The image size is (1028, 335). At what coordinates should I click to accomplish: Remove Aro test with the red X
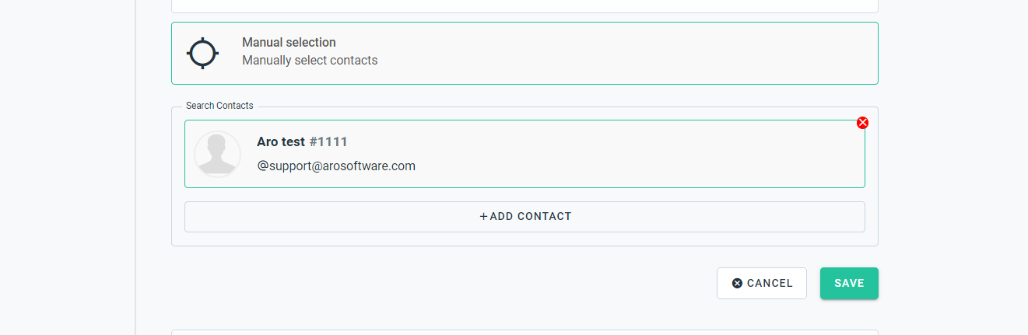coord(862,123)
